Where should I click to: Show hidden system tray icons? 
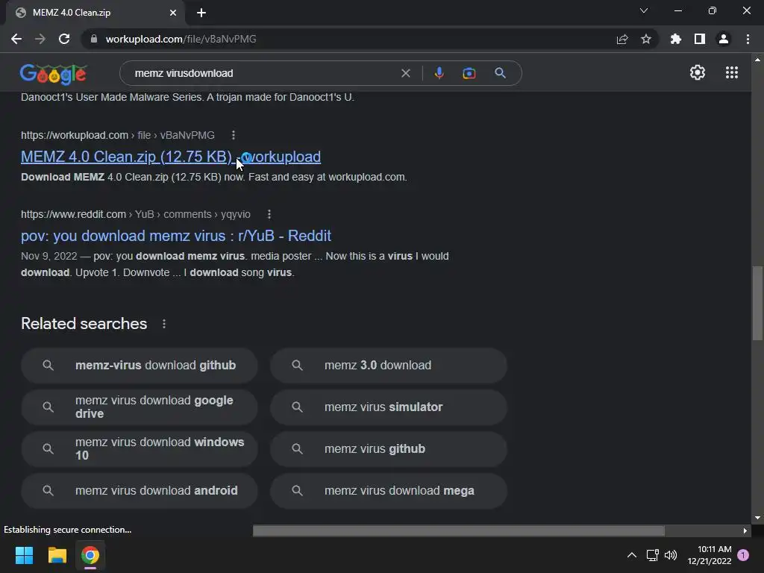pos(631,555)
